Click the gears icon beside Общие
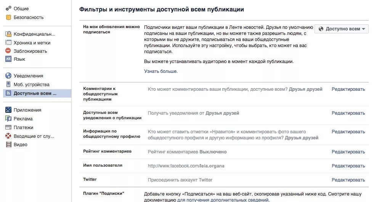374x202 pixels. [x=8, y=8]
